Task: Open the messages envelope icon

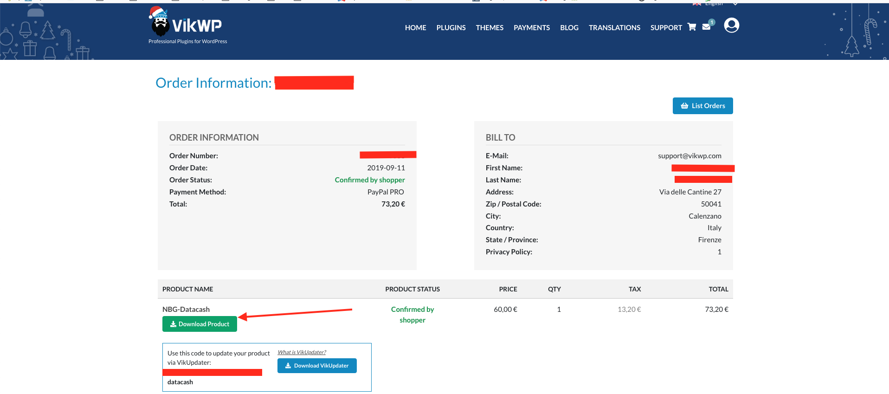Action: point(707,27)
